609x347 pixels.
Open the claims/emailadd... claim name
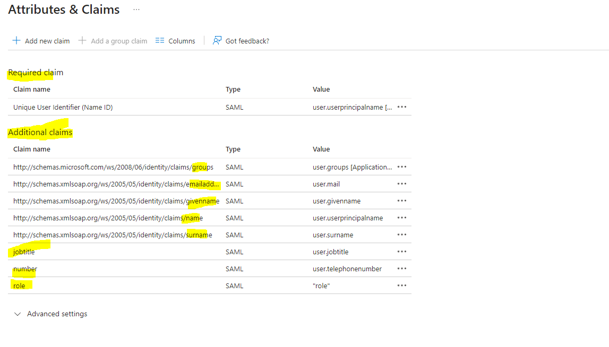tap(116, 184)
